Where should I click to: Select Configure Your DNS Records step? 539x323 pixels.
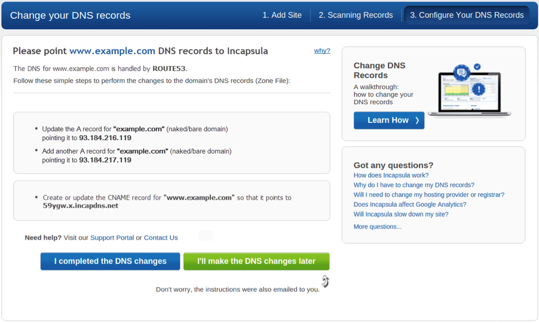point(467,15)
